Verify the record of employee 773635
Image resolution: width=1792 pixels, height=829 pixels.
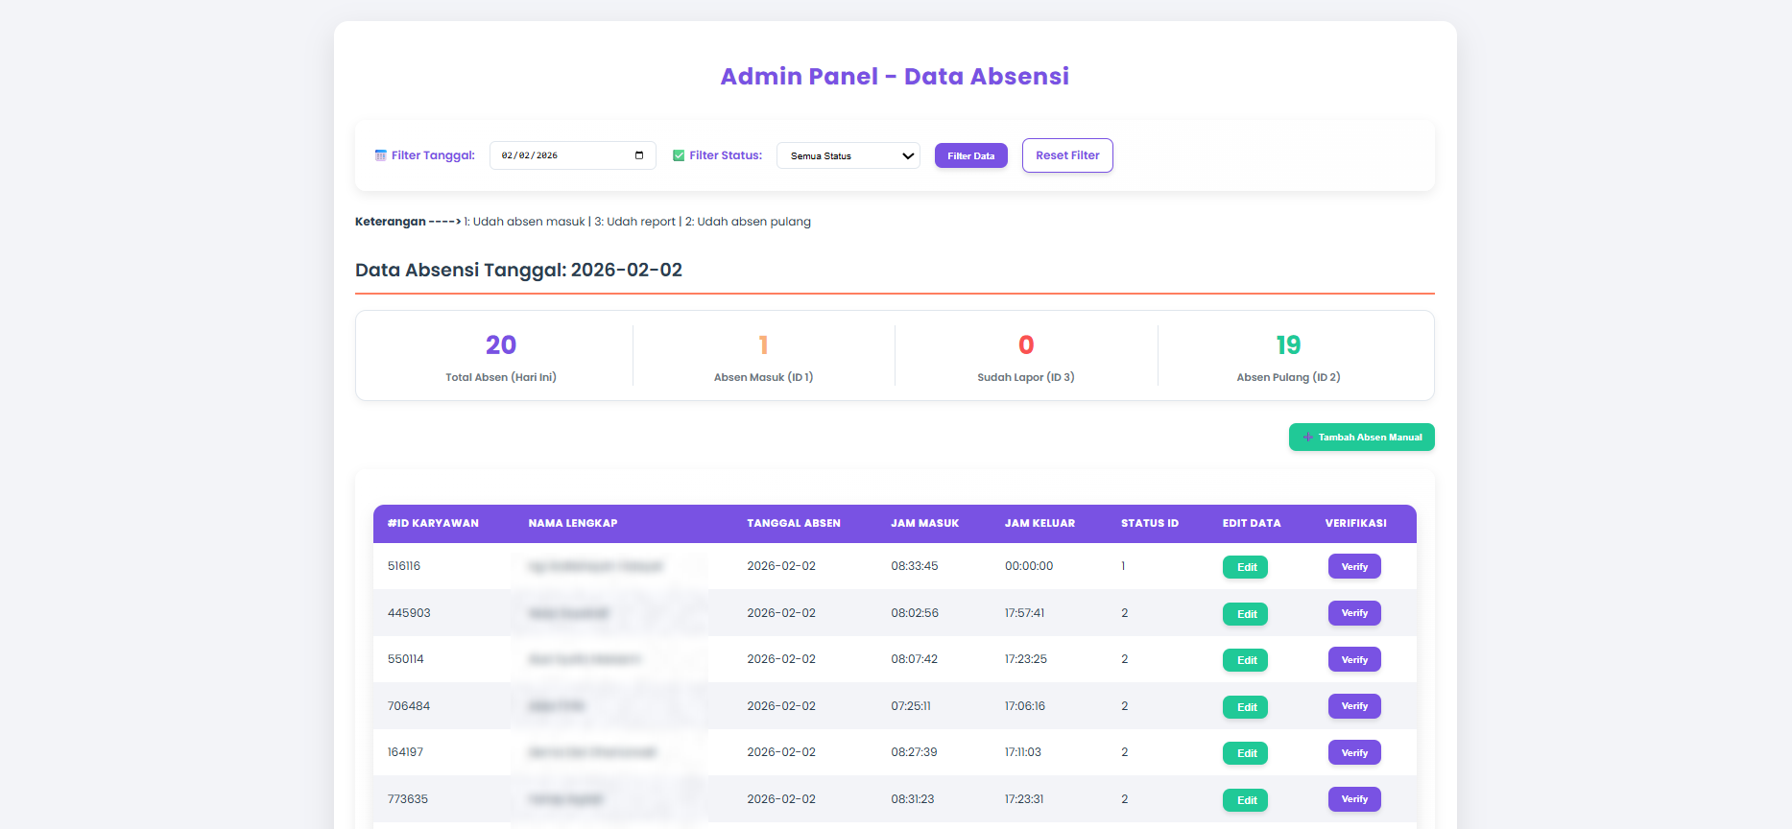[1353, 799]
